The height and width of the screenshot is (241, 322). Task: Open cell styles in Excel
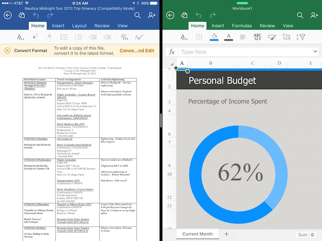click(x=272, y=37)
